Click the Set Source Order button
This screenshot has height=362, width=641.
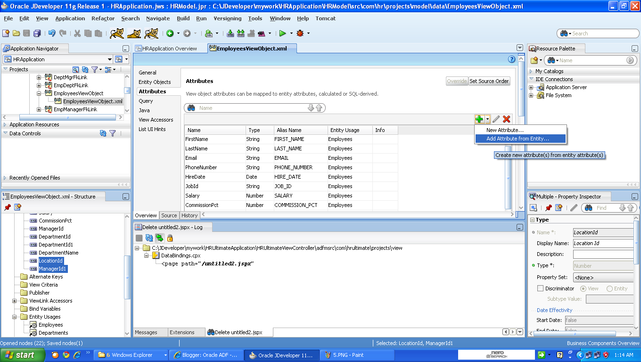[x=489, y=81]
